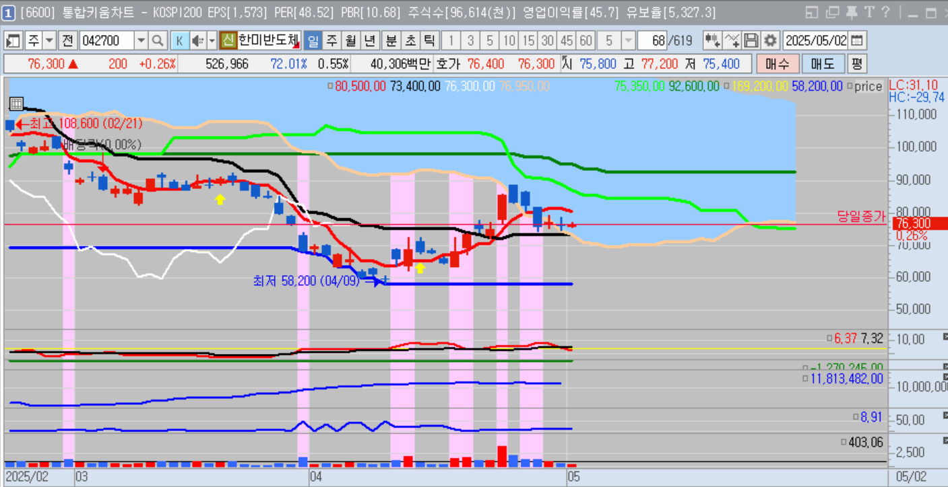The width and height of the screenshot is (948, 487).
Task: Select the 일 (daily) period toggle
Action: point(313,41)
